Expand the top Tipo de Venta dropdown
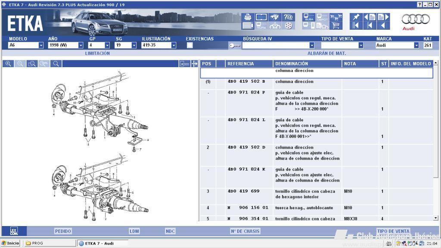The height and width of the screenshot is (248, 441). [x=360, y=45]
